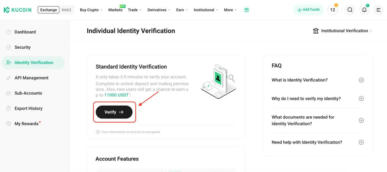Open the gift rewards icon in navbar
This screenshot has height=172, width=387.
pos(246,10)
